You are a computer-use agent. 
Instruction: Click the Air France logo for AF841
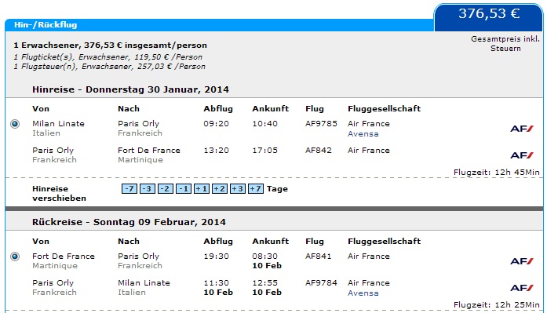pos(522,261)
